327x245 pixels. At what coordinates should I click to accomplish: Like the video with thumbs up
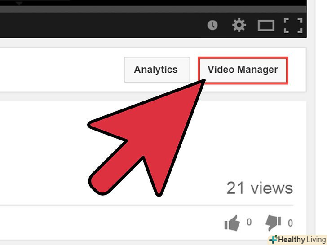pyautogui.click(x=232, y=223)
